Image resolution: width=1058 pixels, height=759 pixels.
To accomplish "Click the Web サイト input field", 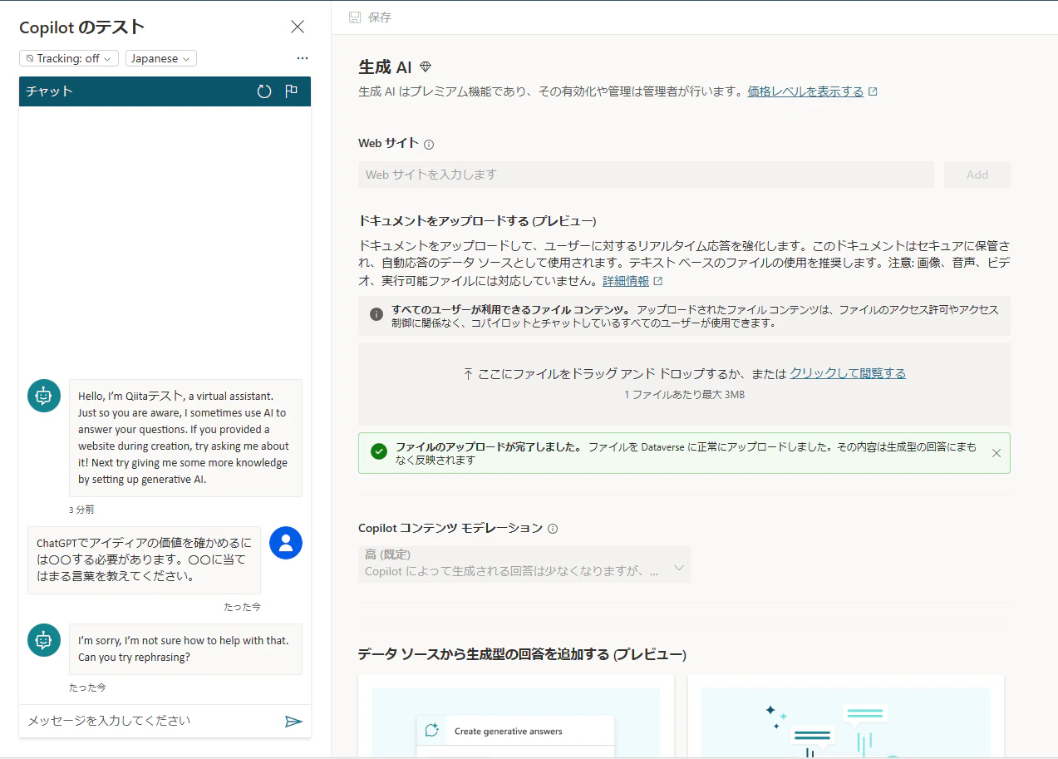I will tap(646, 175).
